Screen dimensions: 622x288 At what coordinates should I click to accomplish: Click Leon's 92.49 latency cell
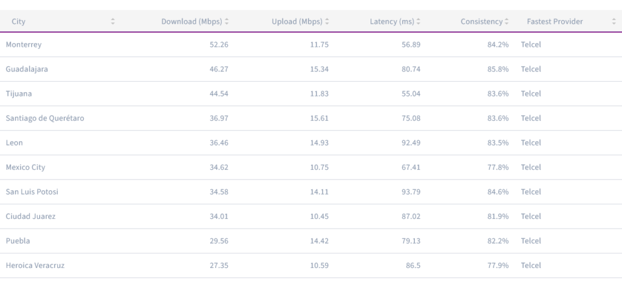pyautogui.click(x=411, y=142)
